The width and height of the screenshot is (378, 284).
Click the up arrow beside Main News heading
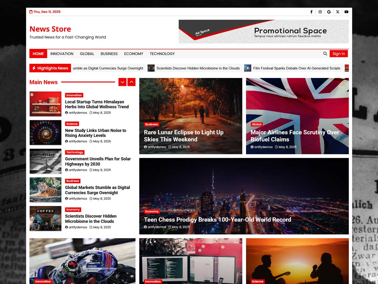(x=131, y=82)
